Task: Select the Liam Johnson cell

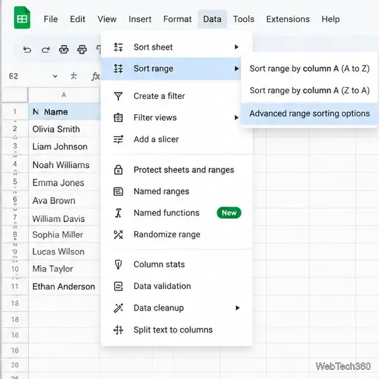Action: pos(64,146)
